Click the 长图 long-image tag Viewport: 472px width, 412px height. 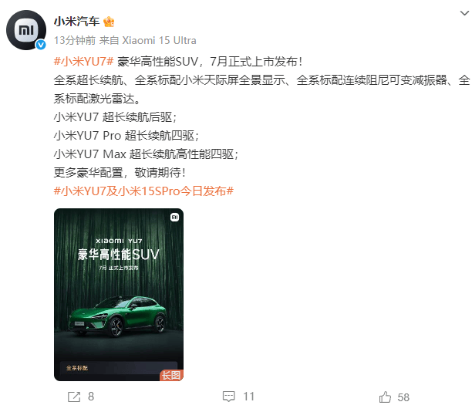pyautogui.click(x=171, y=375)
